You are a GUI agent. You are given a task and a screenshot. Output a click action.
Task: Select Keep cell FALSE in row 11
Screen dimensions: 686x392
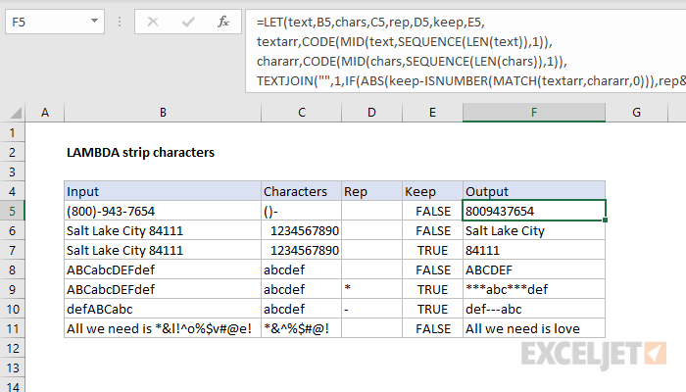coord(433,328)
